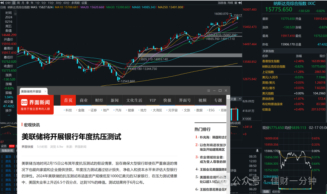Image resolution: width=327 pixels, height=194 pixels.
Task: Switch to 1分 minute chart
Action: [37, 3]
